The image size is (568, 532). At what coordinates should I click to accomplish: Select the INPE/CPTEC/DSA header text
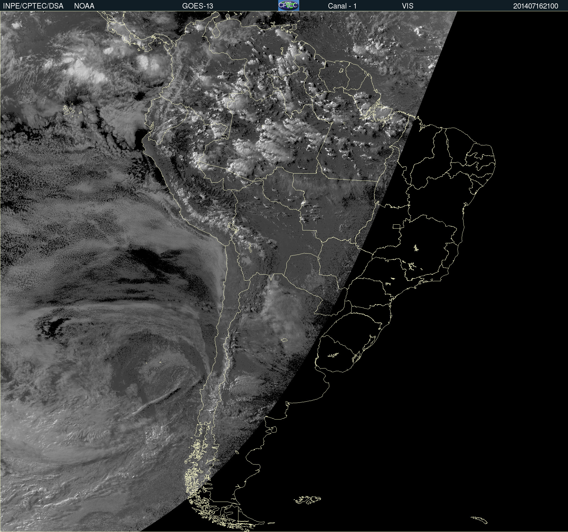33,6
